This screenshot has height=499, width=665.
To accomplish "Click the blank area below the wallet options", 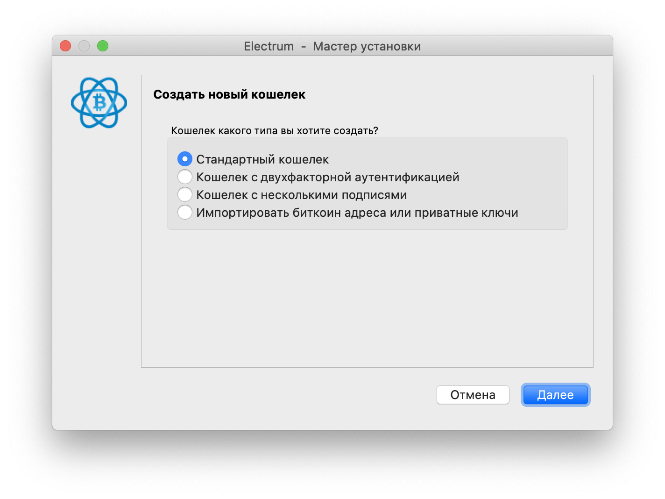I will tap(367, 299).
